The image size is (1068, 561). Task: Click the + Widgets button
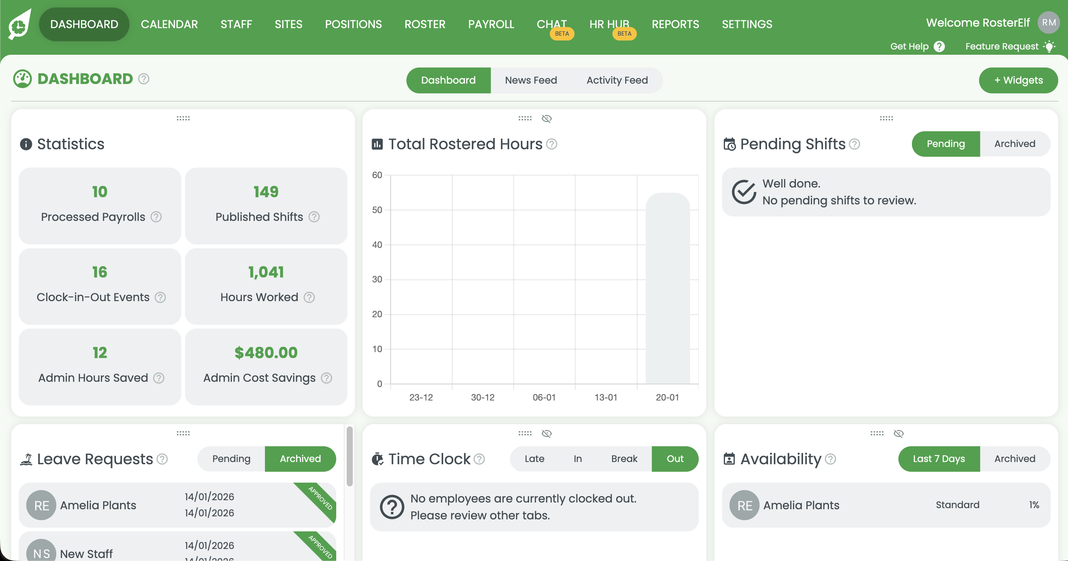tap(1018, 80)
